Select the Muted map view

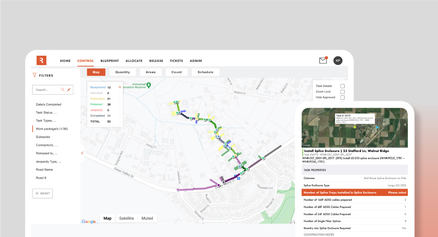coord(147,218)
